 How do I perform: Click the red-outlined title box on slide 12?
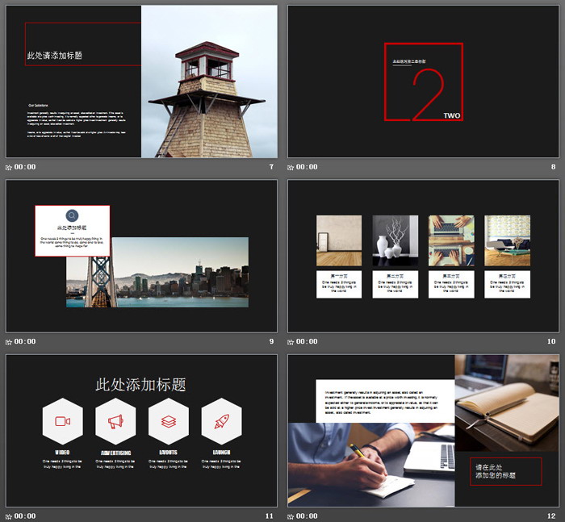505,471
